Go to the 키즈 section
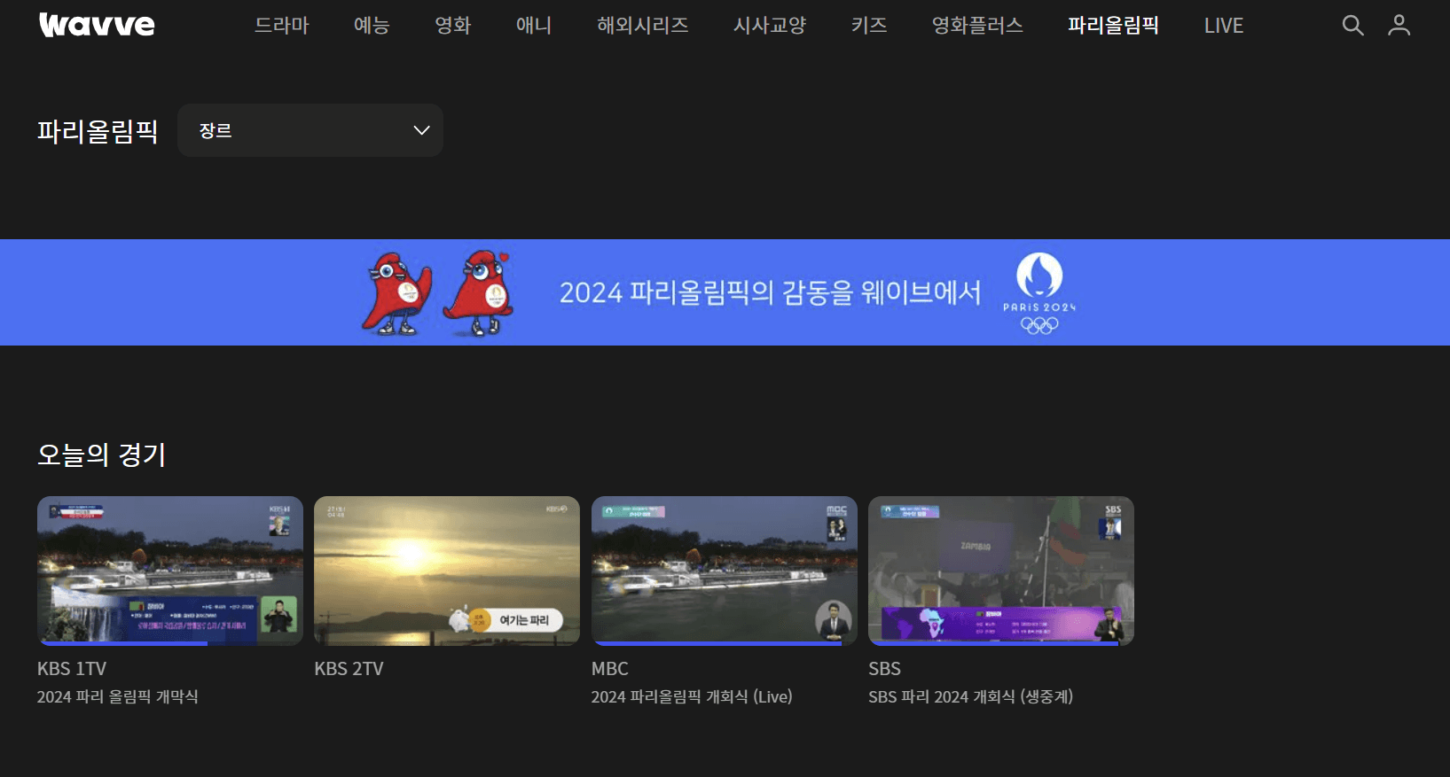The height and width of the screenshot is (777, 1450). pos(869,25)
